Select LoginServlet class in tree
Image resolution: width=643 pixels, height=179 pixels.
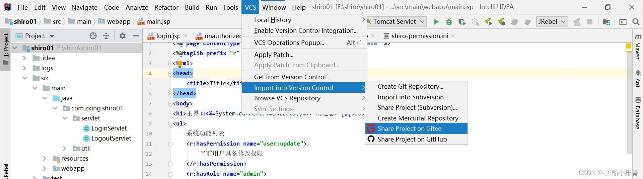click(x=105, y=128)
